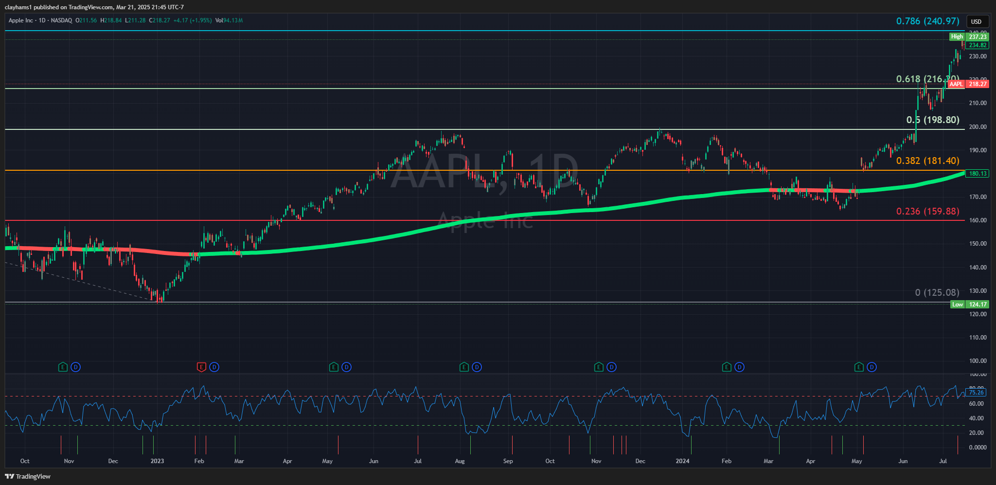
Task: Click the 234.82 price label on scale
Action: 977,45
